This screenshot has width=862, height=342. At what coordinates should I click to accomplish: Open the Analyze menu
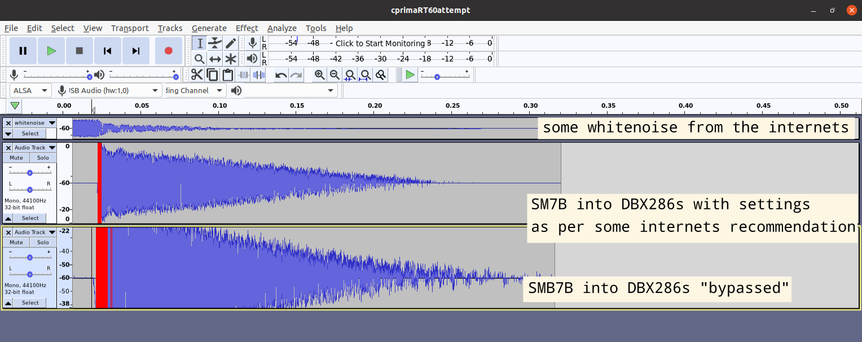tap(282, 28)
